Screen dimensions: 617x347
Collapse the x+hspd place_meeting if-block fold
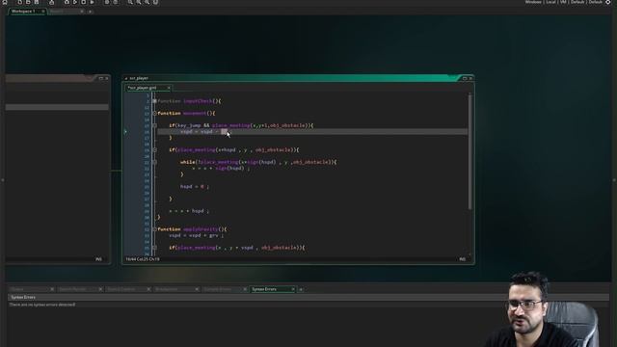(x=154, y=150)
